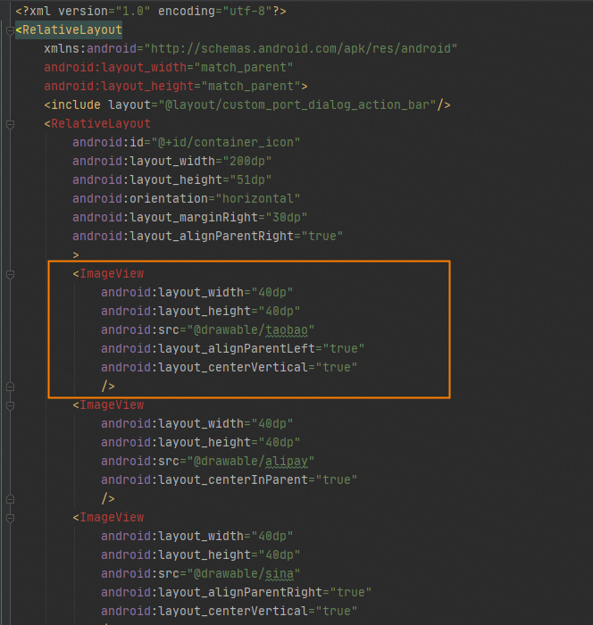Click the highlighted root <RelativeLayout tag
Screen dimensions: 593x625
(69, 29)
